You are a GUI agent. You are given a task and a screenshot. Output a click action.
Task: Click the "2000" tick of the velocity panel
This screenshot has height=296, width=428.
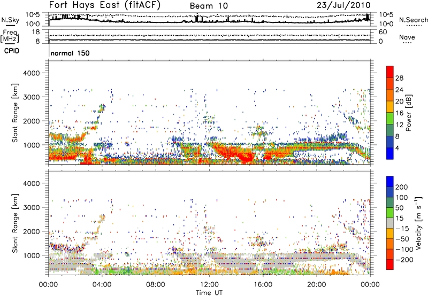click(x=32, y=231)
